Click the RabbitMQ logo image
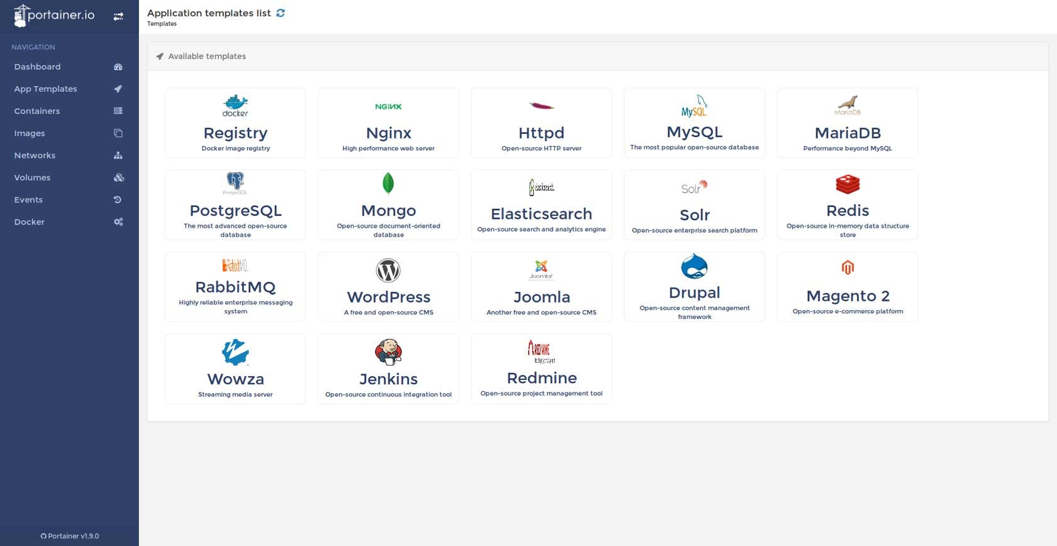Image resolution: width=1057 pixels, height=546 pixels. point(235,265)
